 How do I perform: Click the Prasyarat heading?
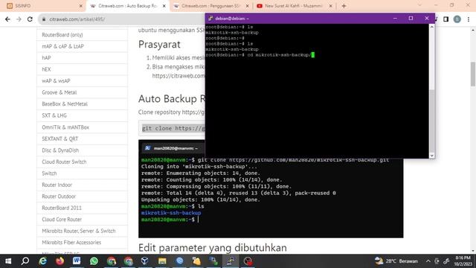159,45
